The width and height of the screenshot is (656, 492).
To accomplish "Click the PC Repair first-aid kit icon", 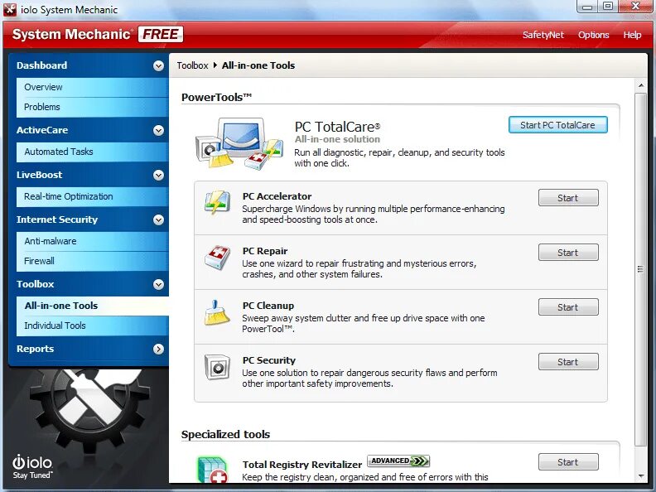I will coord(217,258).
